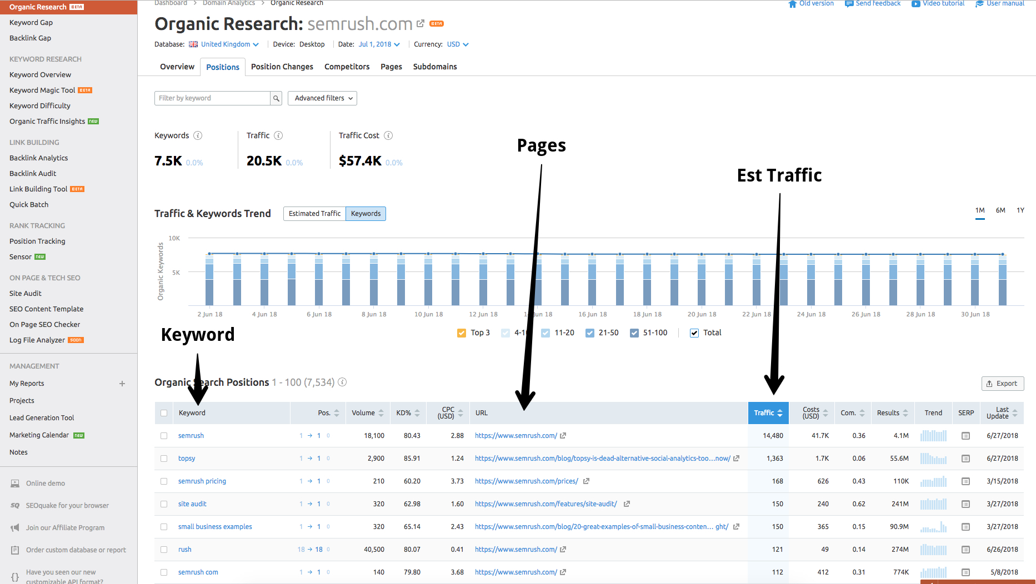The image size is (1036, 584).
Task: Select the checkbox for the topsy keyword row
Action: tap(164, 459)
